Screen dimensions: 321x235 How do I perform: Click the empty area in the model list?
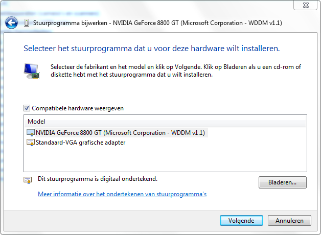(165, 159)
